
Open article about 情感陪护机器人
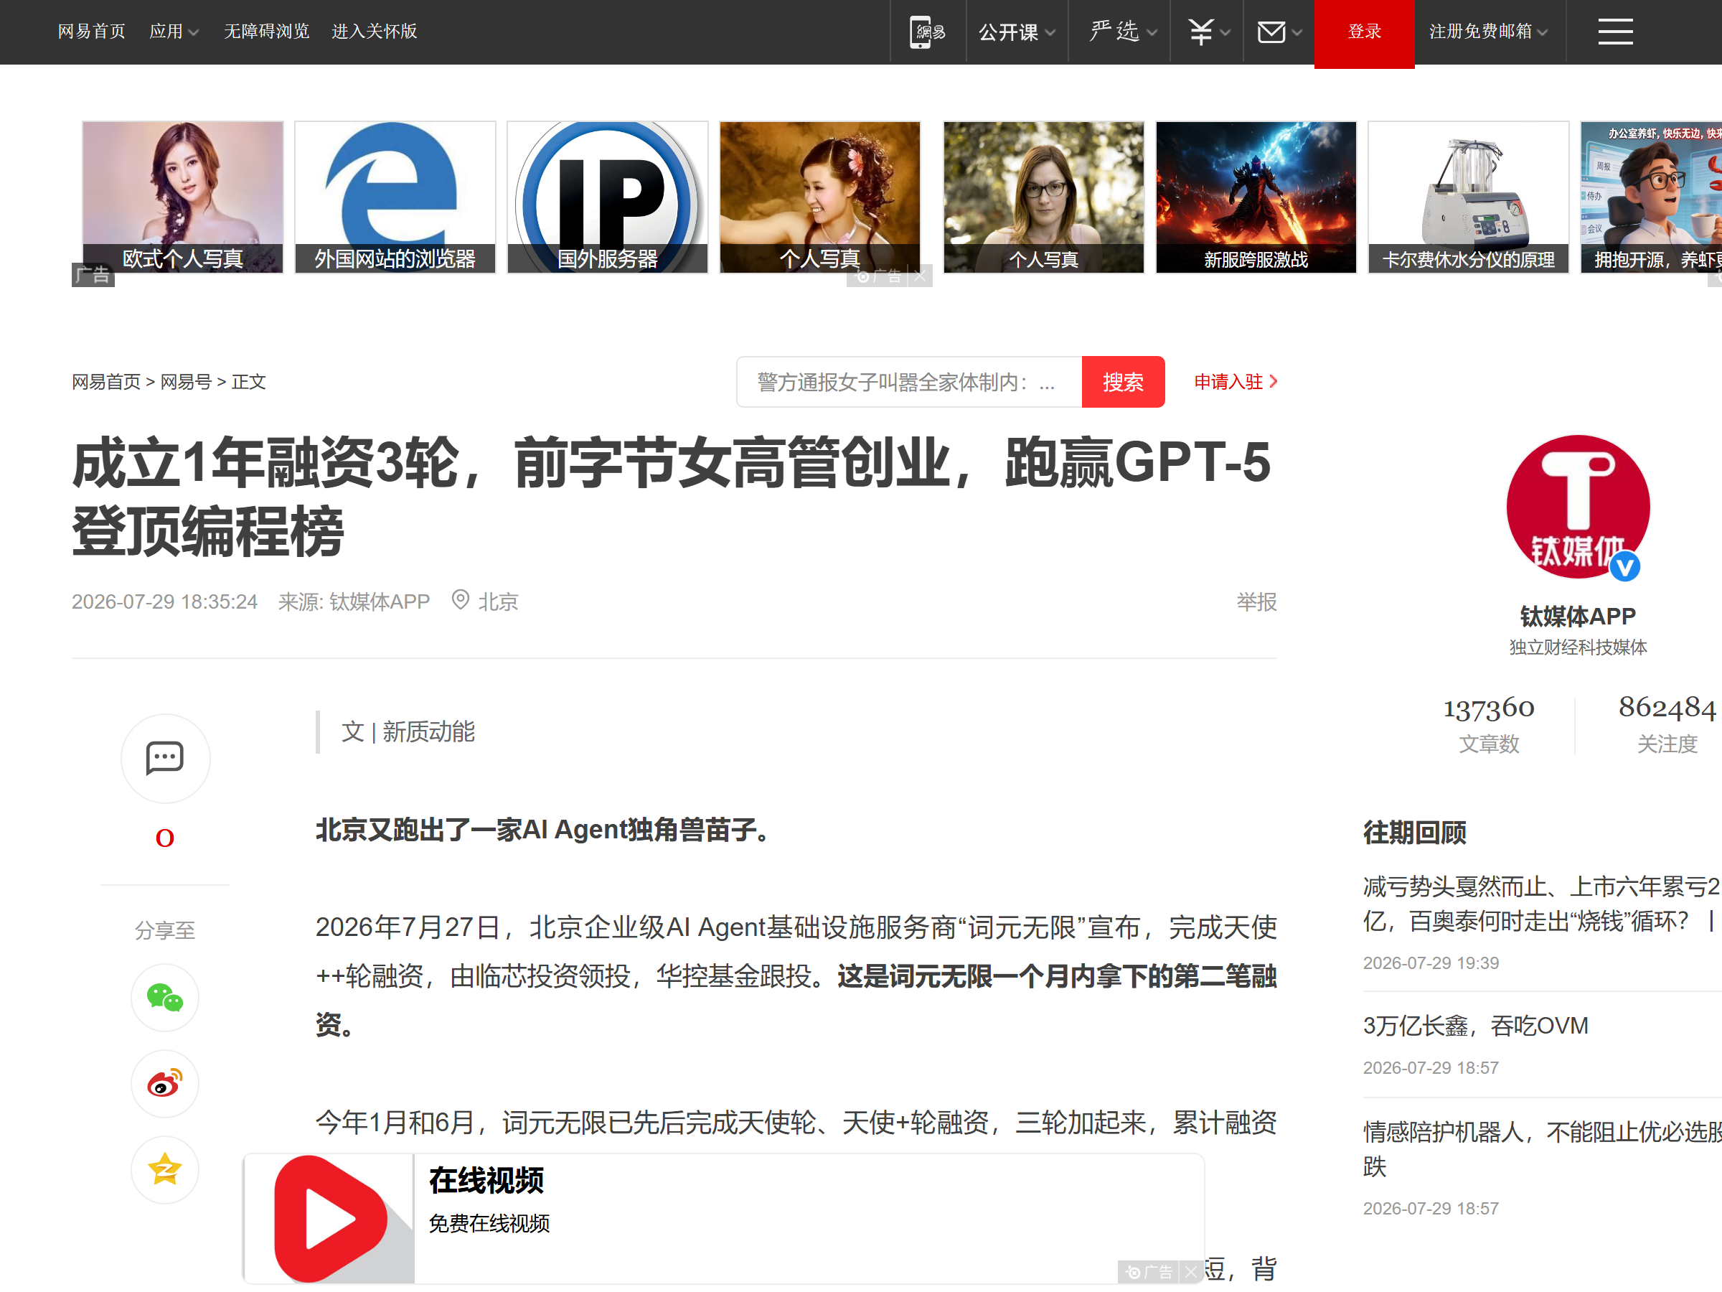coord(1541,1148)
